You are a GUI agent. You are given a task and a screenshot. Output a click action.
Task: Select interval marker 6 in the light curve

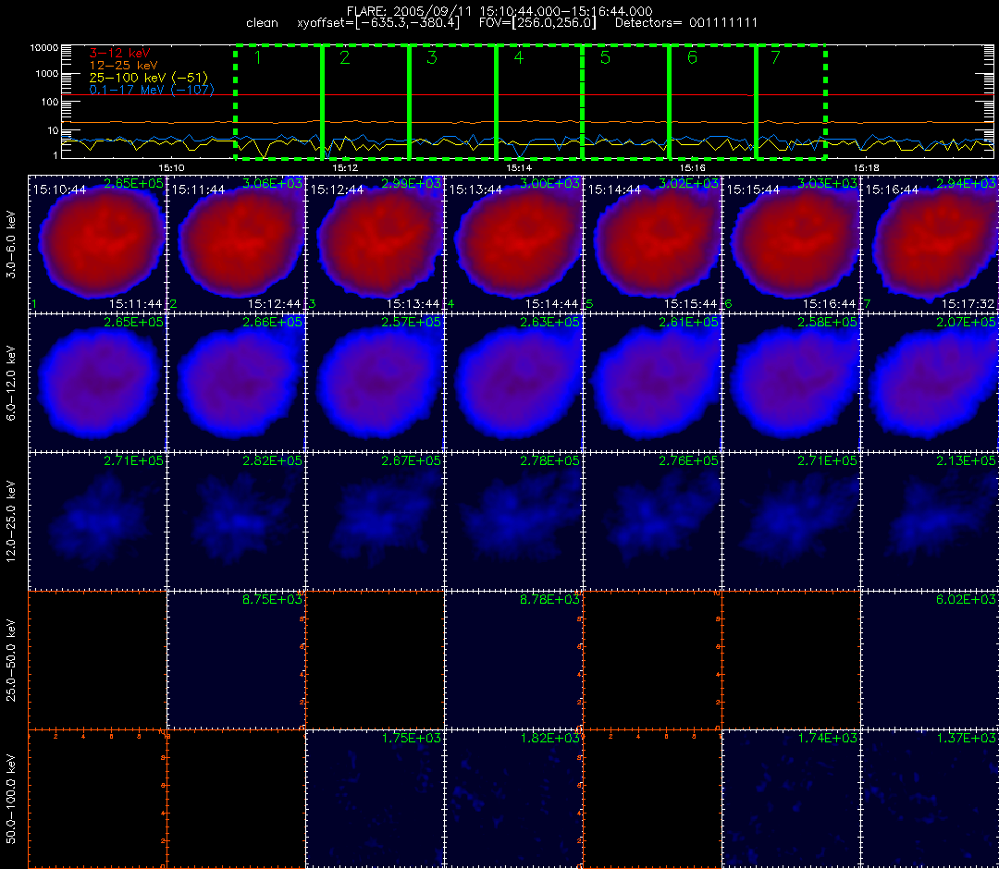click(693, 58)
